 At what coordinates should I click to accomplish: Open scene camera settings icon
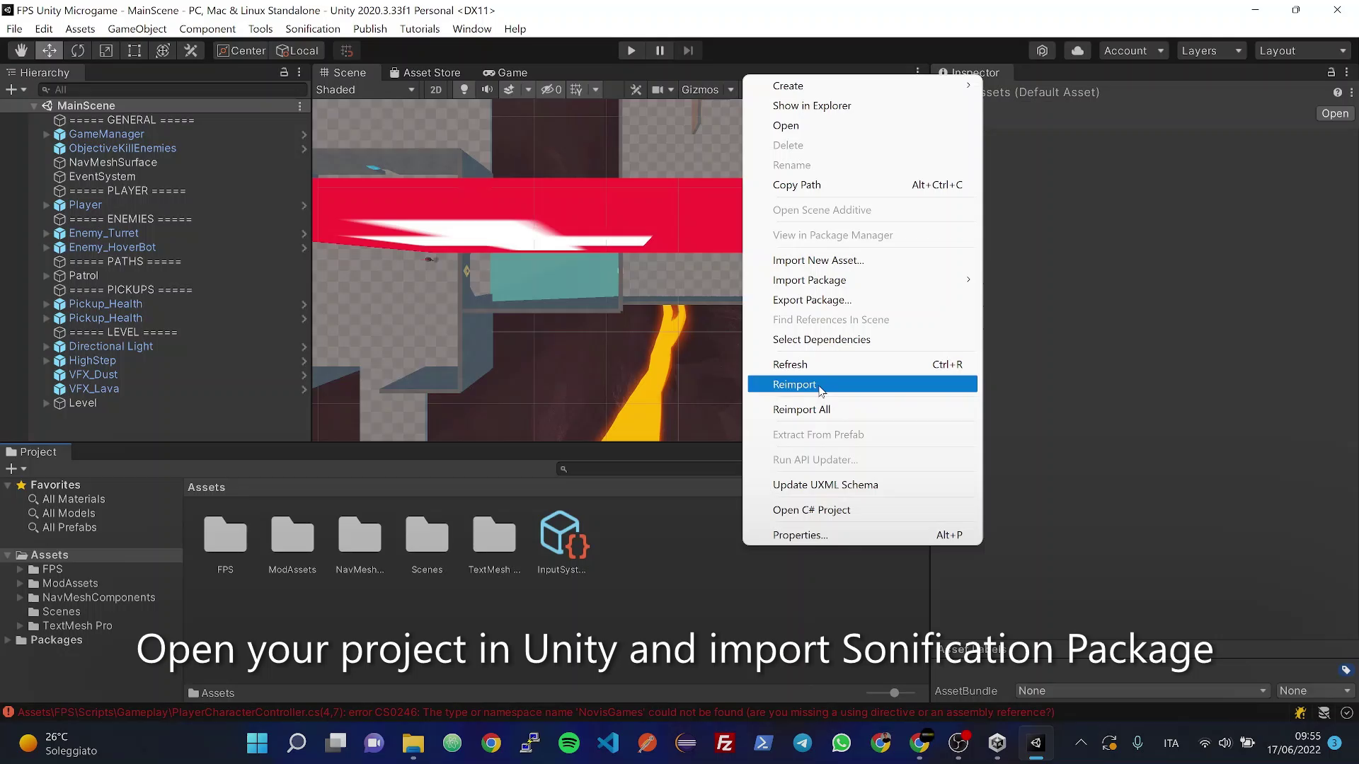[x=658, y=90]
